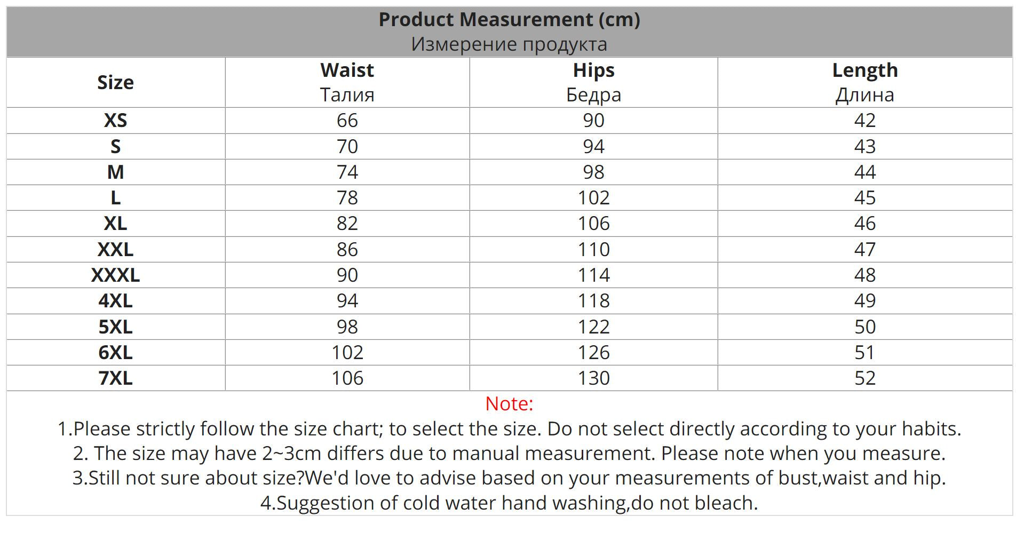Click the Product Measurement (cm) title
Viewport: 1024px width, 540px height.
(509, 20)
